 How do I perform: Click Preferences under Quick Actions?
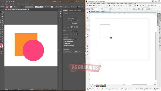coord(77,52)
